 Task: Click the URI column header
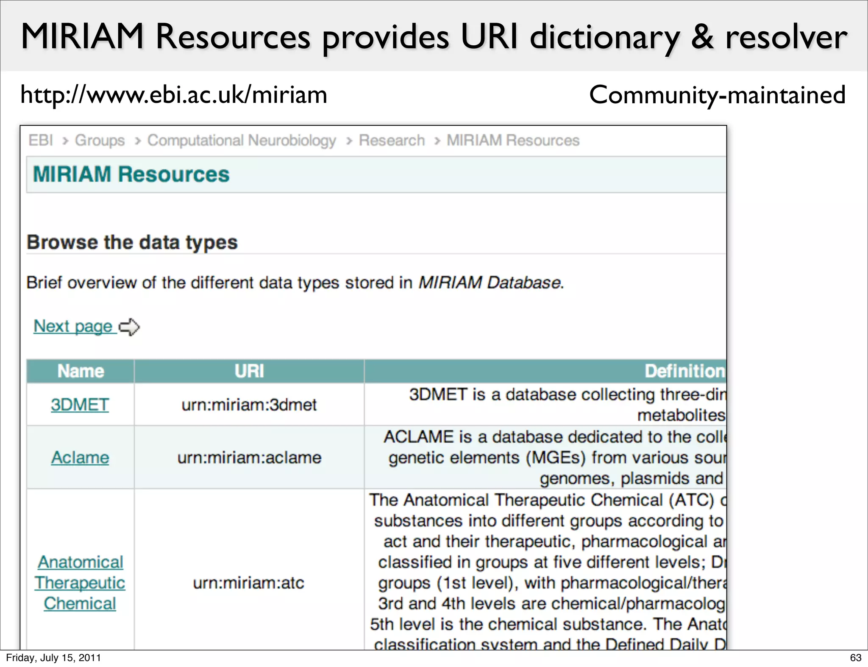click(x=249, y=371)
